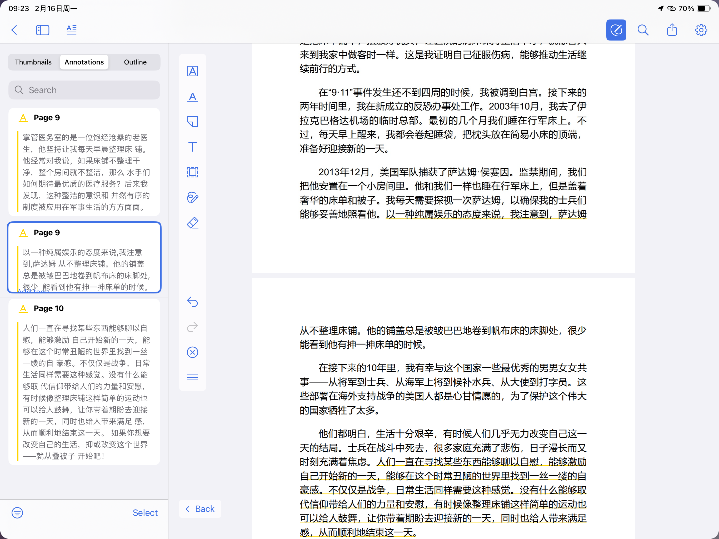The image size is (719, 539).
Task: Activate the eraser tool
Action: 192,223
